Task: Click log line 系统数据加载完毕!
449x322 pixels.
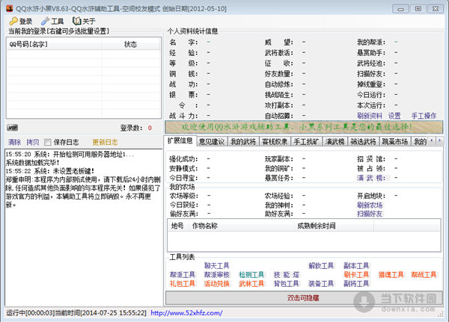Action: pos(32,163)
